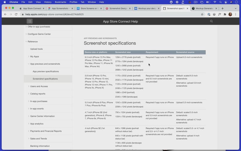The width and height of the screenshot is (241, 151).
Task: Select Banking information in sidebar
Action: (40, 146)
